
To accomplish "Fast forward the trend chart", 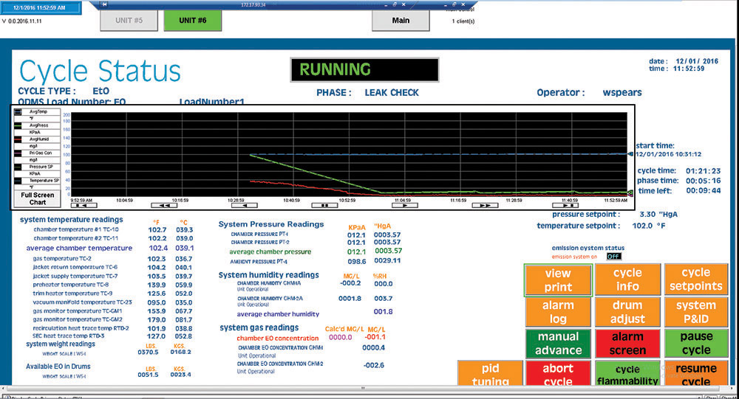I will (x=485, y=206).
